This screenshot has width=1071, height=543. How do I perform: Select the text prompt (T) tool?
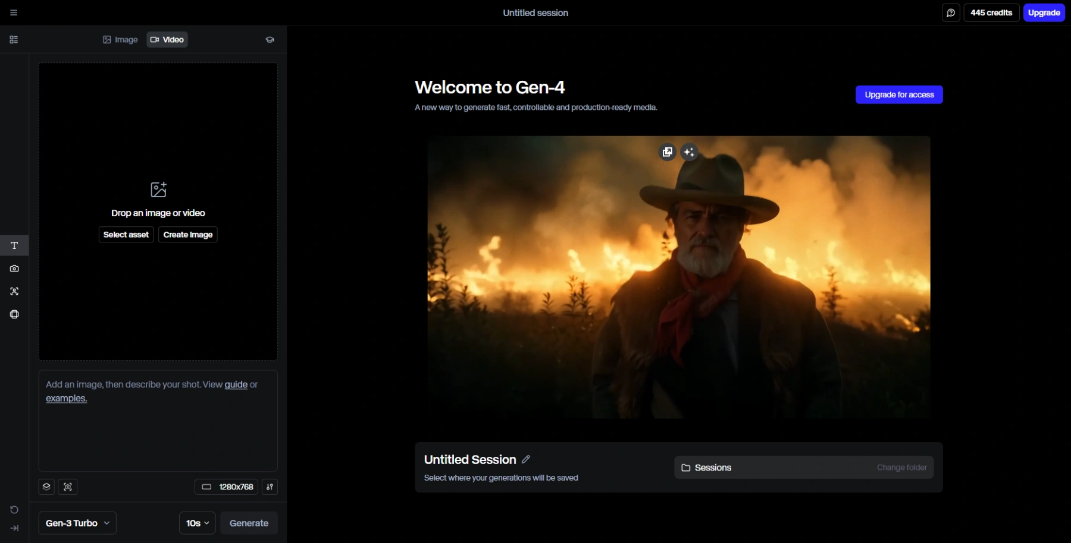pos(14,245)
